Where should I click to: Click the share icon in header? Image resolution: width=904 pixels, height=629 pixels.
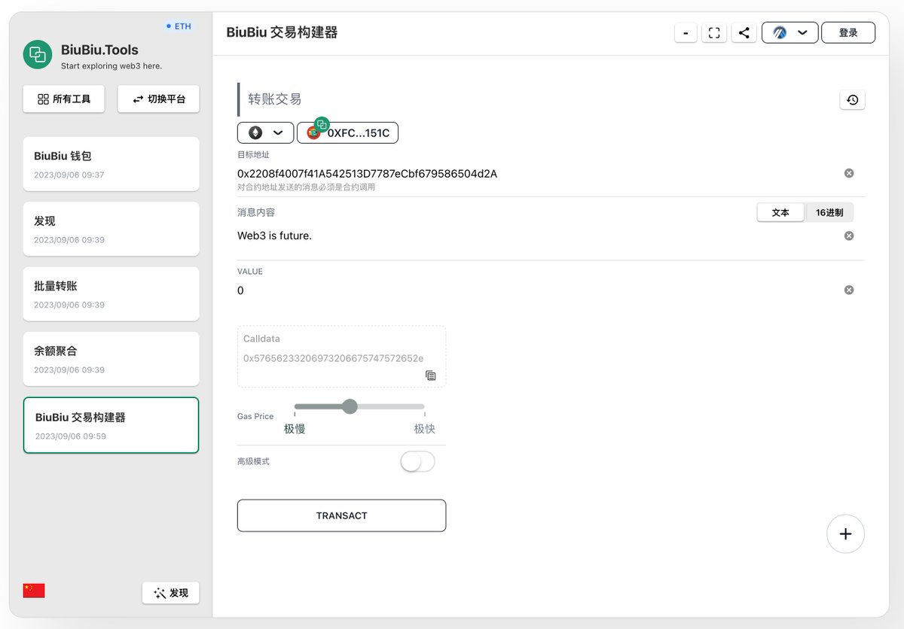pos(744,33)
